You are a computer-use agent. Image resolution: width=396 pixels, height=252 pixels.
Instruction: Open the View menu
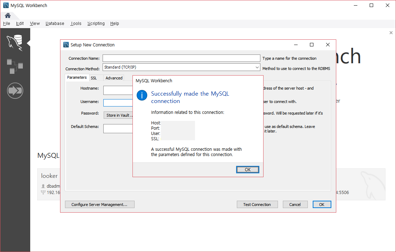(x=35, y=24)
